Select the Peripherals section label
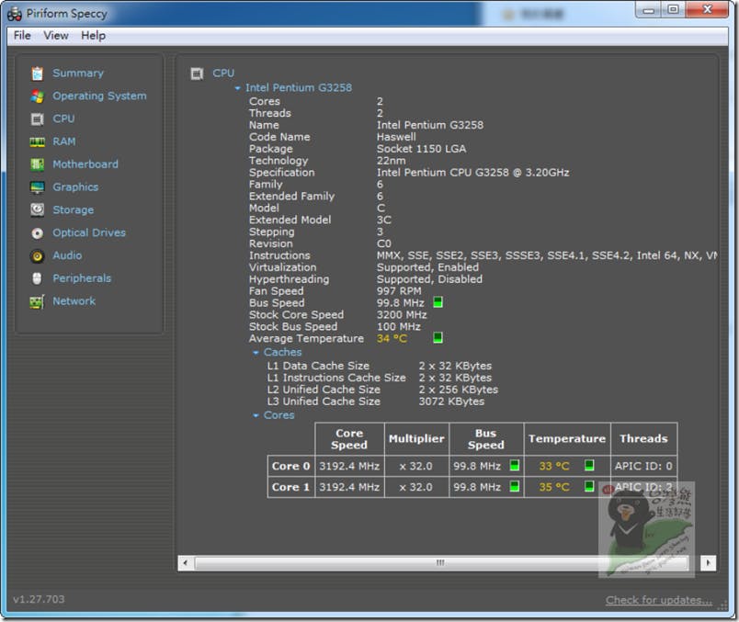Image resolution: width=739 pixels, height=622 pixels. coord(82,278)
